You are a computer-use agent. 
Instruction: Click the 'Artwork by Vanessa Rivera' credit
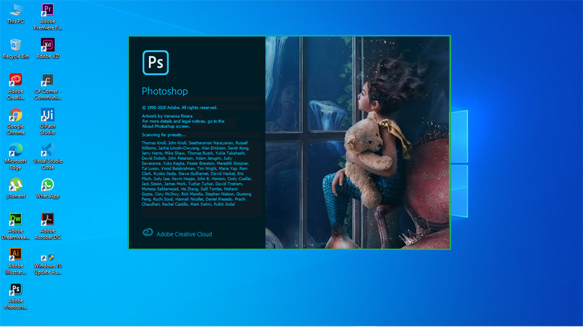(x=167, y=116)
